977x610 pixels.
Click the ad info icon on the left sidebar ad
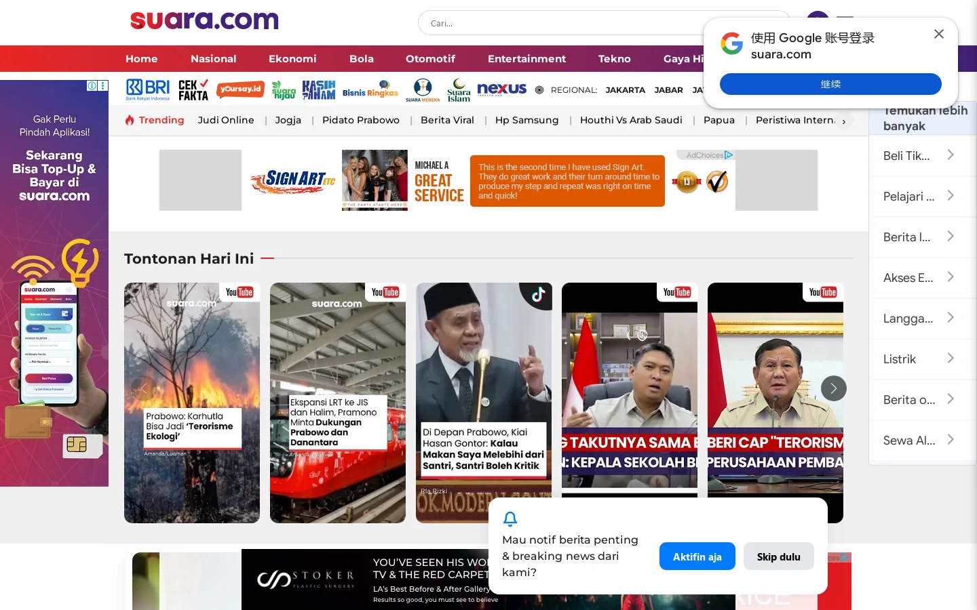92,85
